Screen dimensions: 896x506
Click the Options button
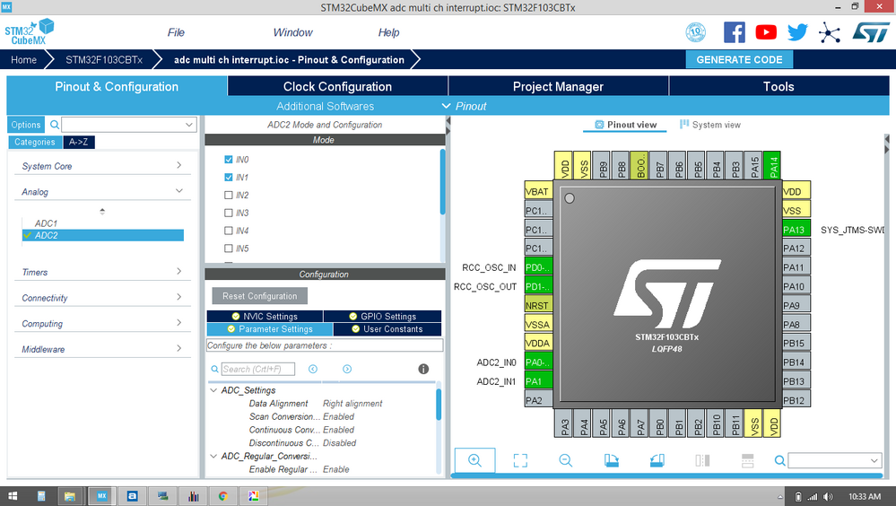(x=26, y=125)
